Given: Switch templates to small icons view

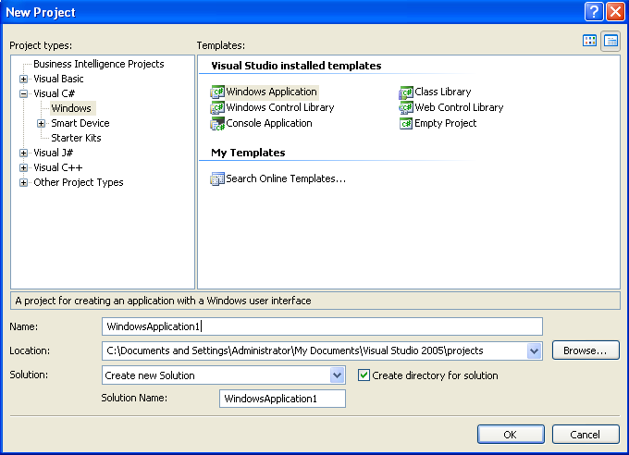Looking at the screenshot, I should point(610,41).
